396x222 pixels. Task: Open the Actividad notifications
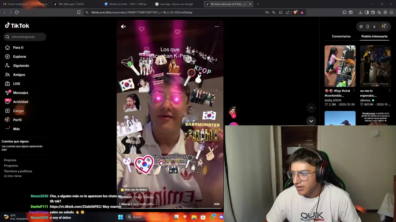17,102
